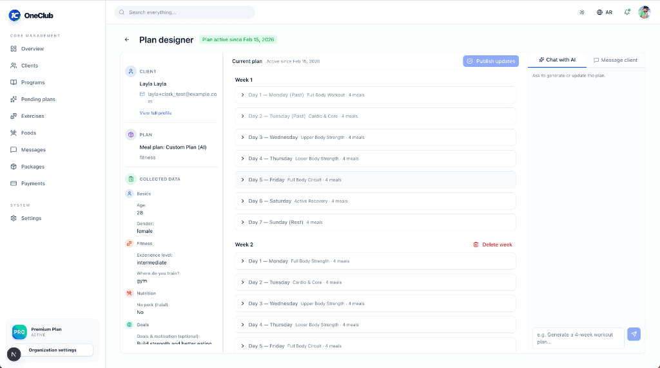Expand Week 2 Day 5 Friday

point(375,345)
